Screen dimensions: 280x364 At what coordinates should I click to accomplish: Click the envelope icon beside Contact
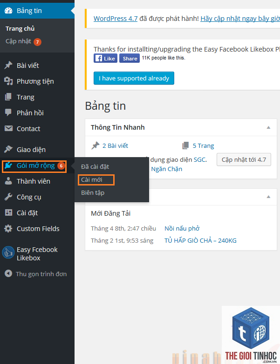click(8, 128)
